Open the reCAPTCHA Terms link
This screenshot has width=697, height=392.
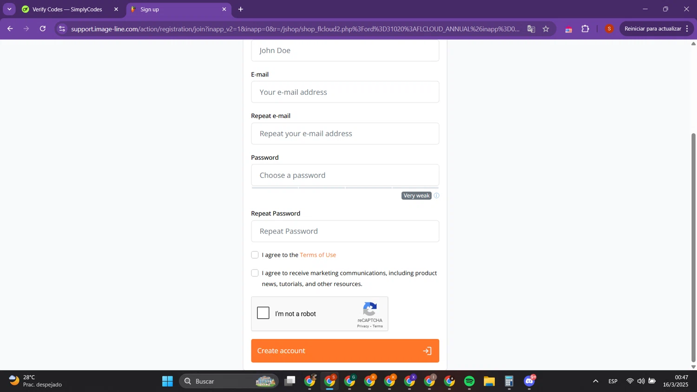click(x=378, y=326)
